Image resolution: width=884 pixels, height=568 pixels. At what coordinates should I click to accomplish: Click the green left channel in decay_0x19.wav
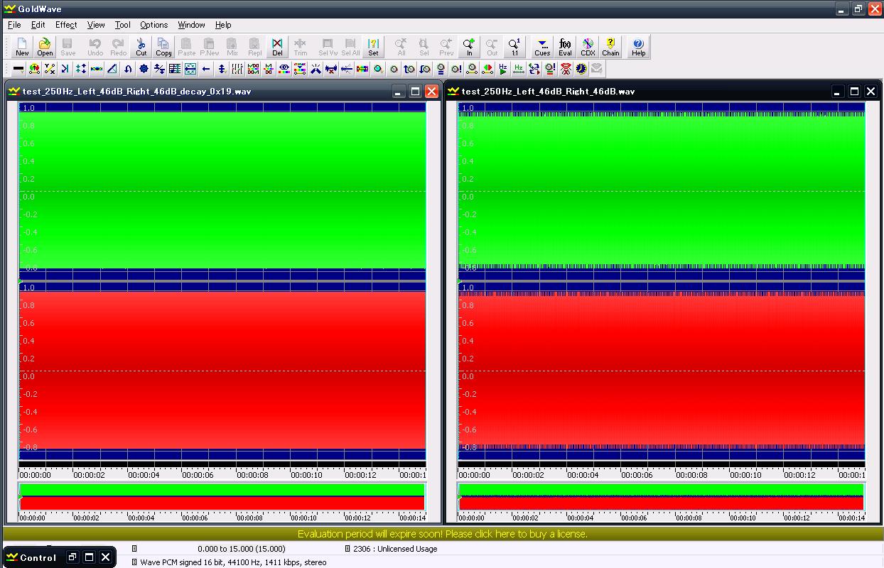click(x=222, y=191)
